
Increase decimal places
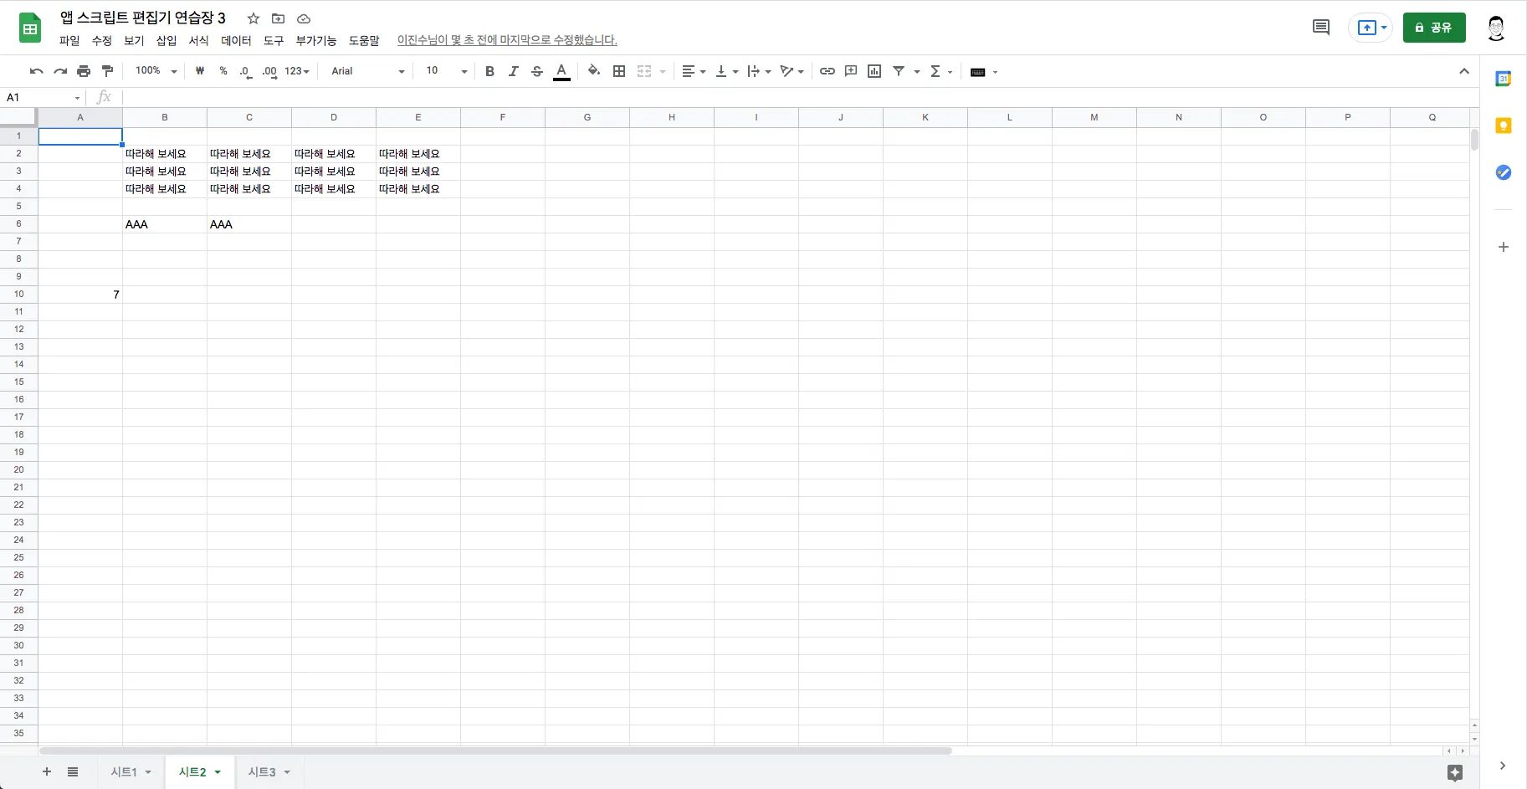point(269,72)
